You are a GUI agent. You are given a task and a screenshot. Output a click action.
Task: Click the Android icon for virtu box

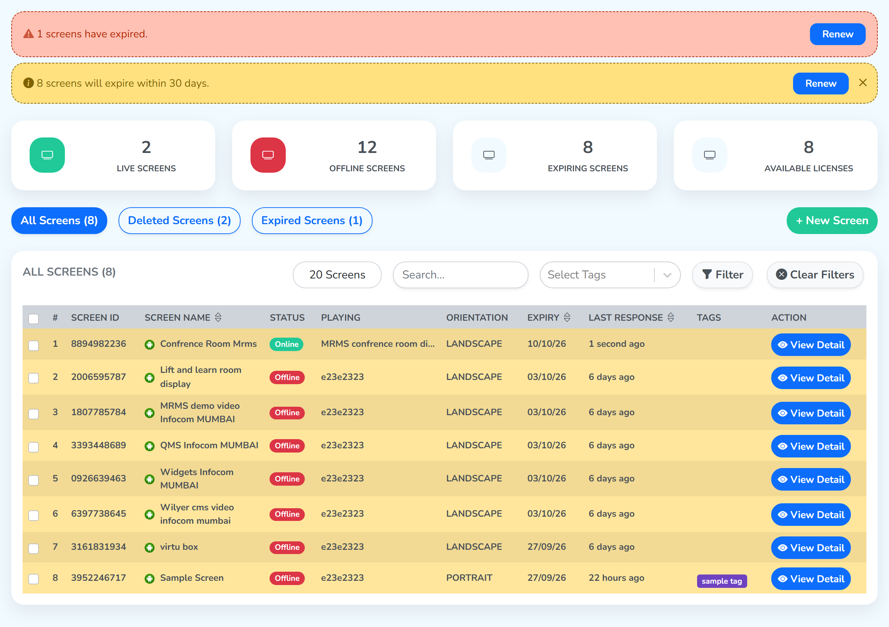[x=150, y=547]
